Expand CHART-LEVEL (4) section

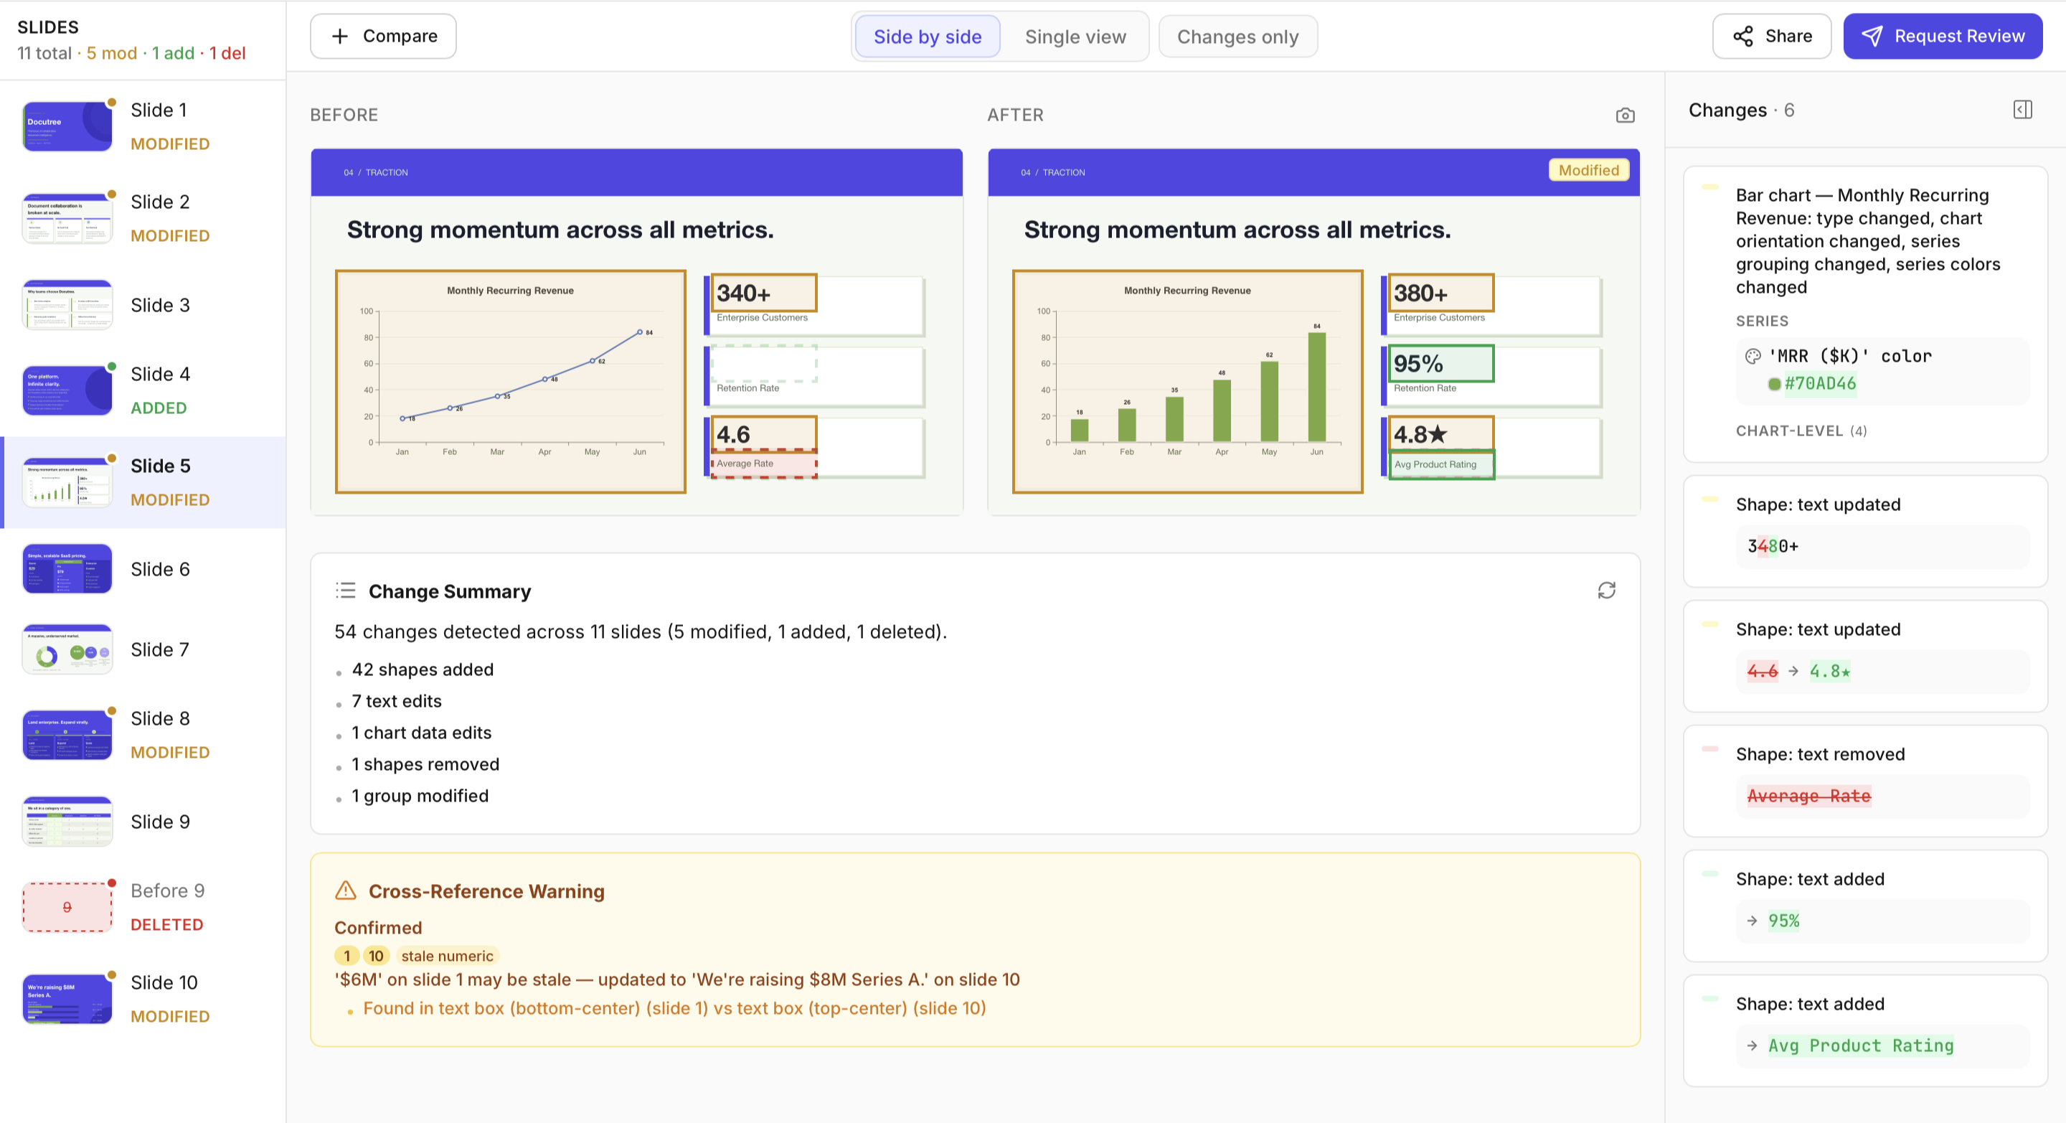(1801, 431)
